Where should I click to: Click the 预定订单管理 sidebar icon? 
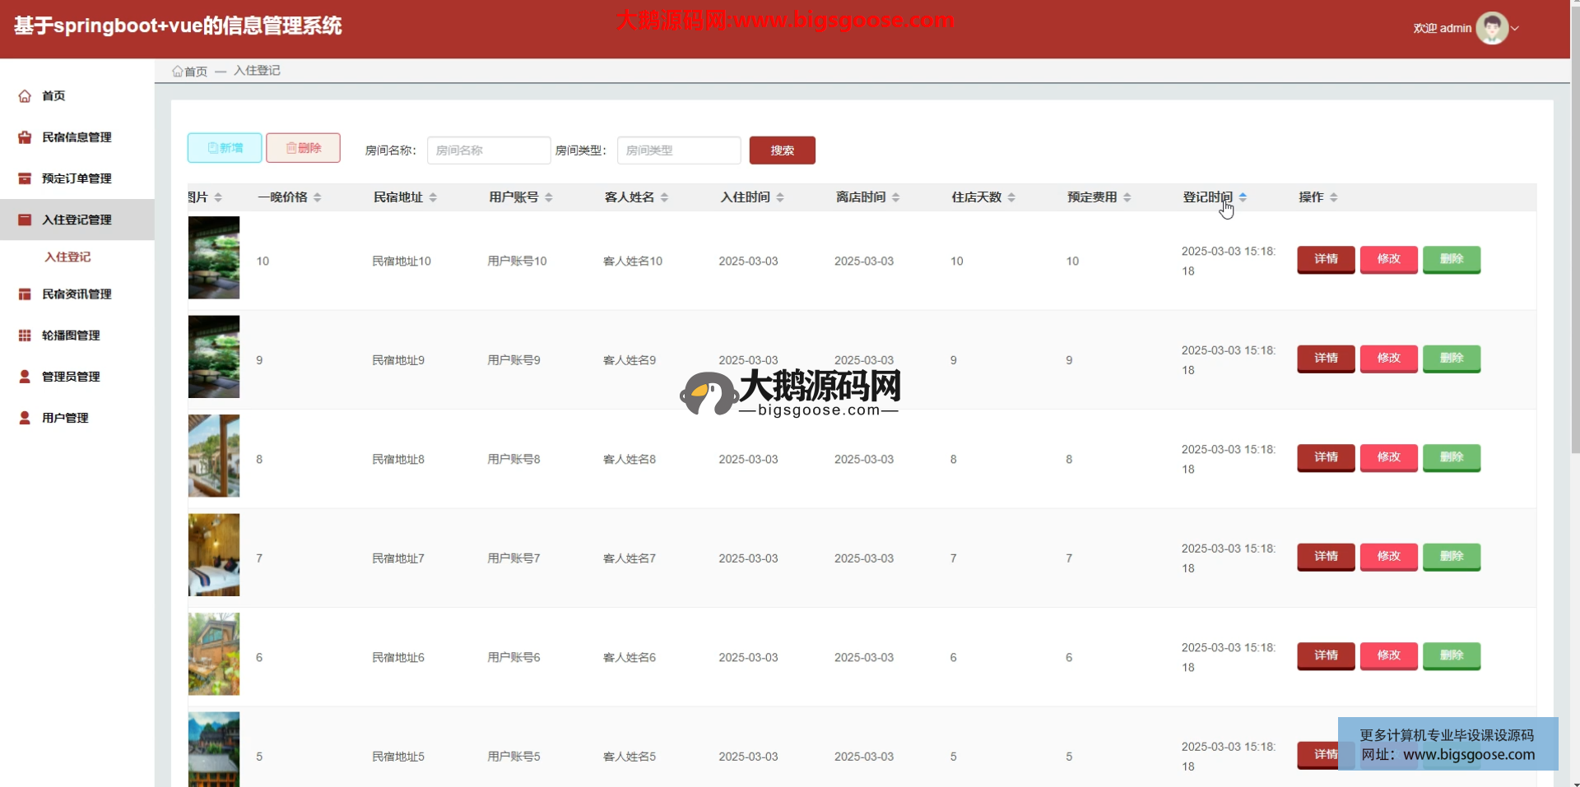click(25, 178)
